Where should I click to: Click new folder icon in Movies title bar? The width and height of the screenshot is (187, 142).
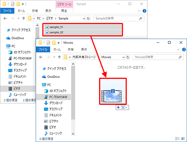(54, 43)
